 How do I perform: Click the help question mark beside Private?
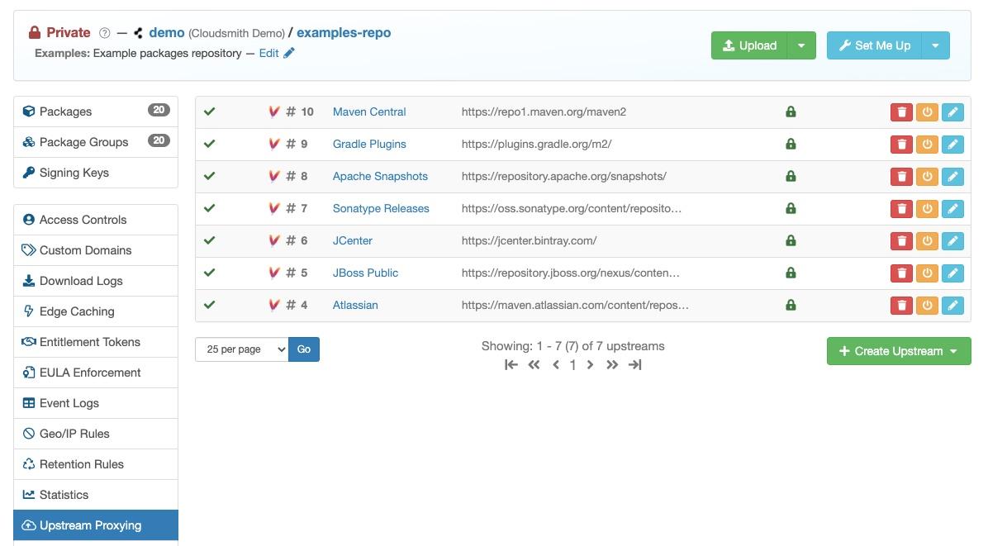click(105, 33)
